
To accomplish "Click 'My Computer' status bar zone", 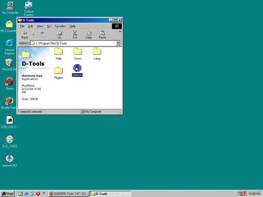I will [101, 112].
